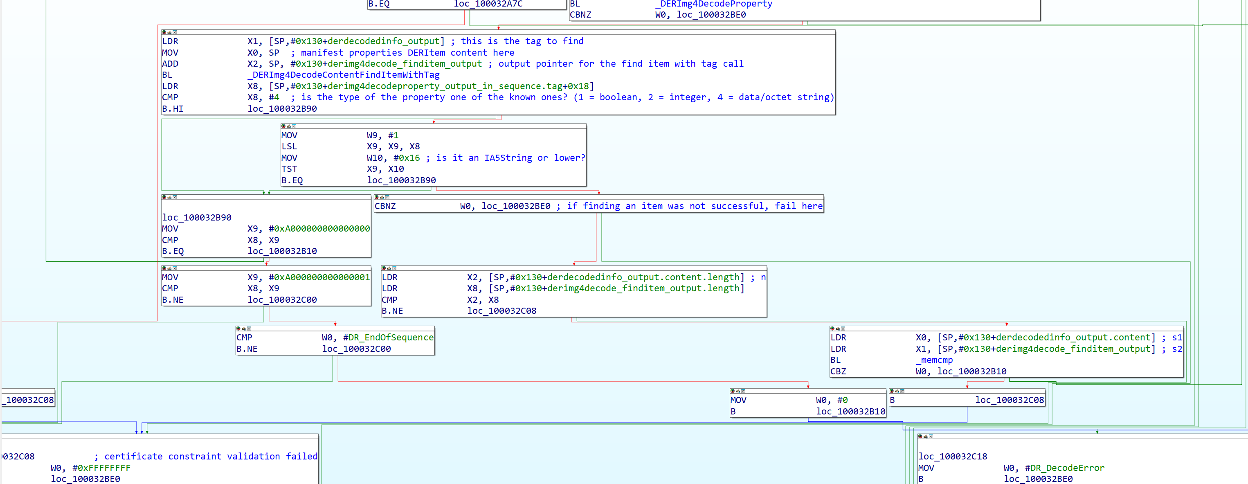Click edit icon on _memcmp call block

tap(838, 329)
